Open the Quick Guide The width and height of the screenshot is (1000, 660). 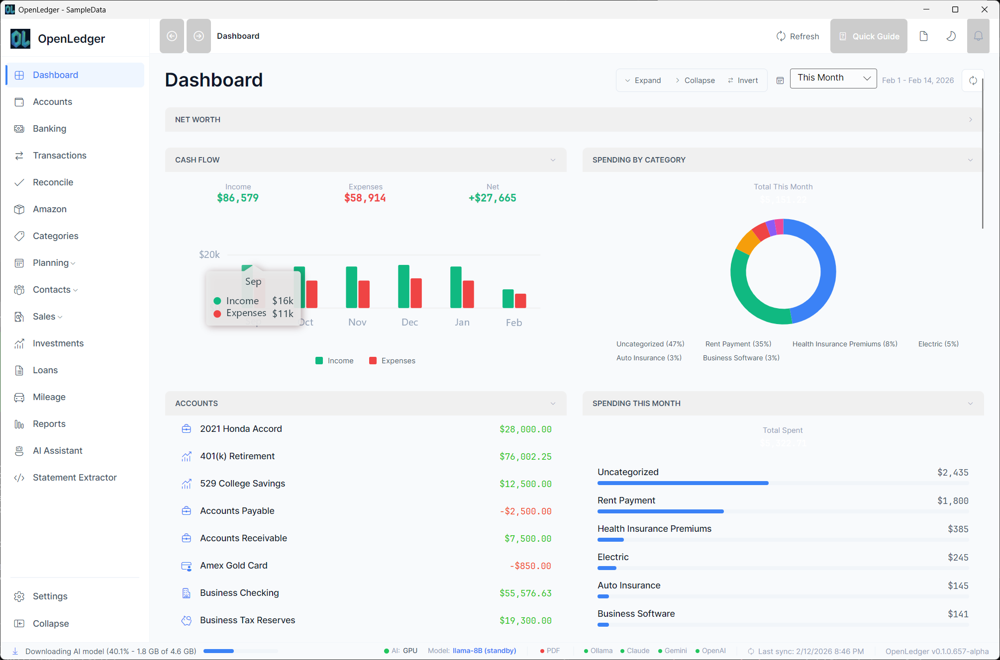click(869, 36)
